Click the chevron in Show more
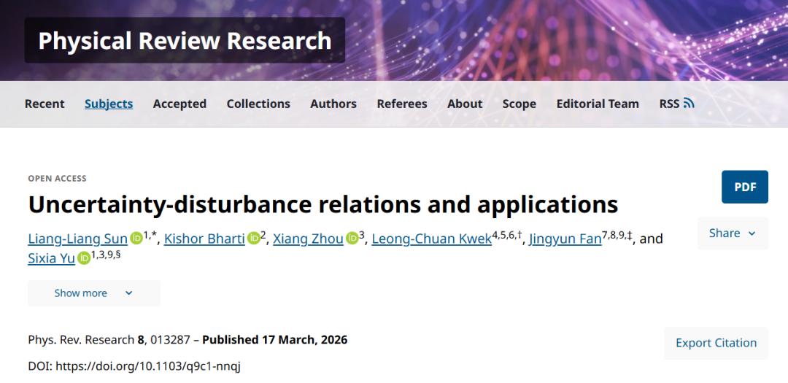Screen dimensions: 788x383 pos(129,293)
